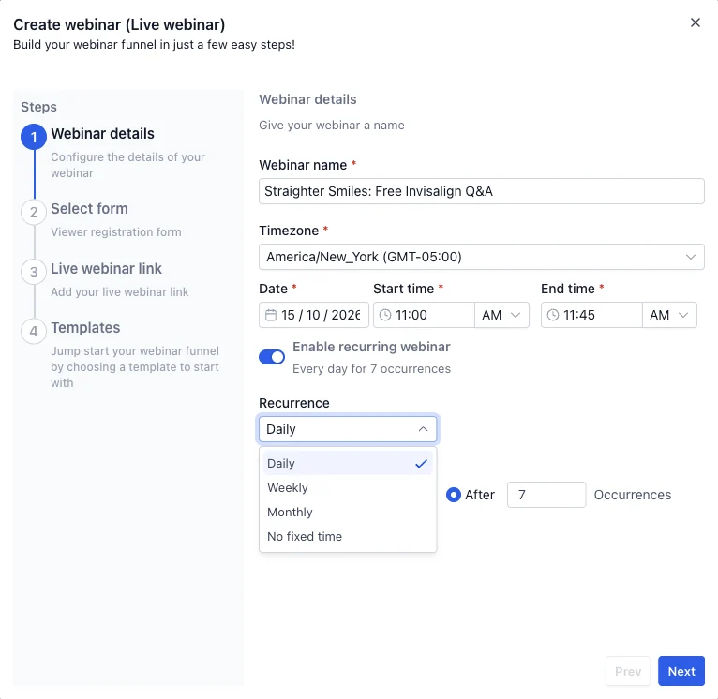Click the Prev button
Image resolution: width=718 pixels, height=699 pixels.
[x=628, y=671]
